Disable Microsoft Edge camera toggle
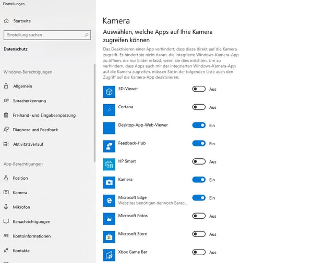This screenshot has width=313, height=263. pos(199,198)
